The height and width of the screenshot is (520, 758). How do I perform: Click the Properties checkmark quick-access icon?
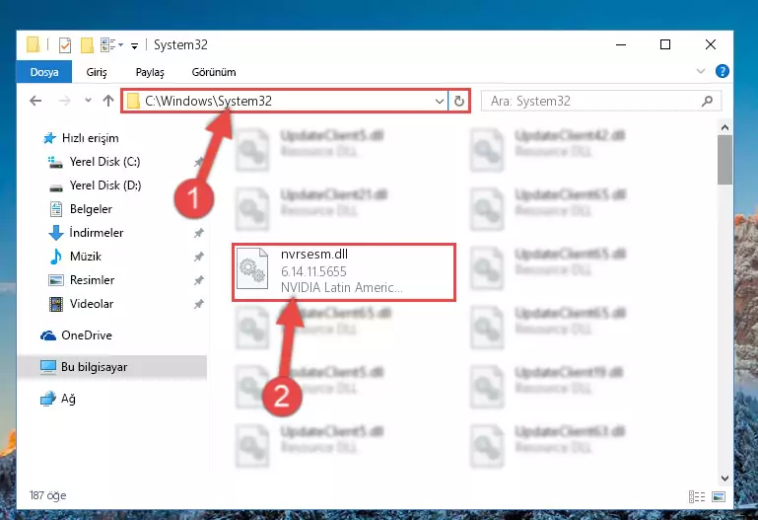(x=65, y=45)
